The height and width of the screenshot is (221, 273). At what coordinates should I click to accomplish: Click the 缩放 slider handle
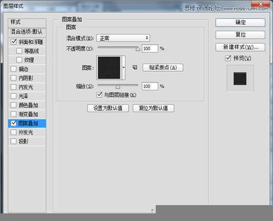[118, 87]
